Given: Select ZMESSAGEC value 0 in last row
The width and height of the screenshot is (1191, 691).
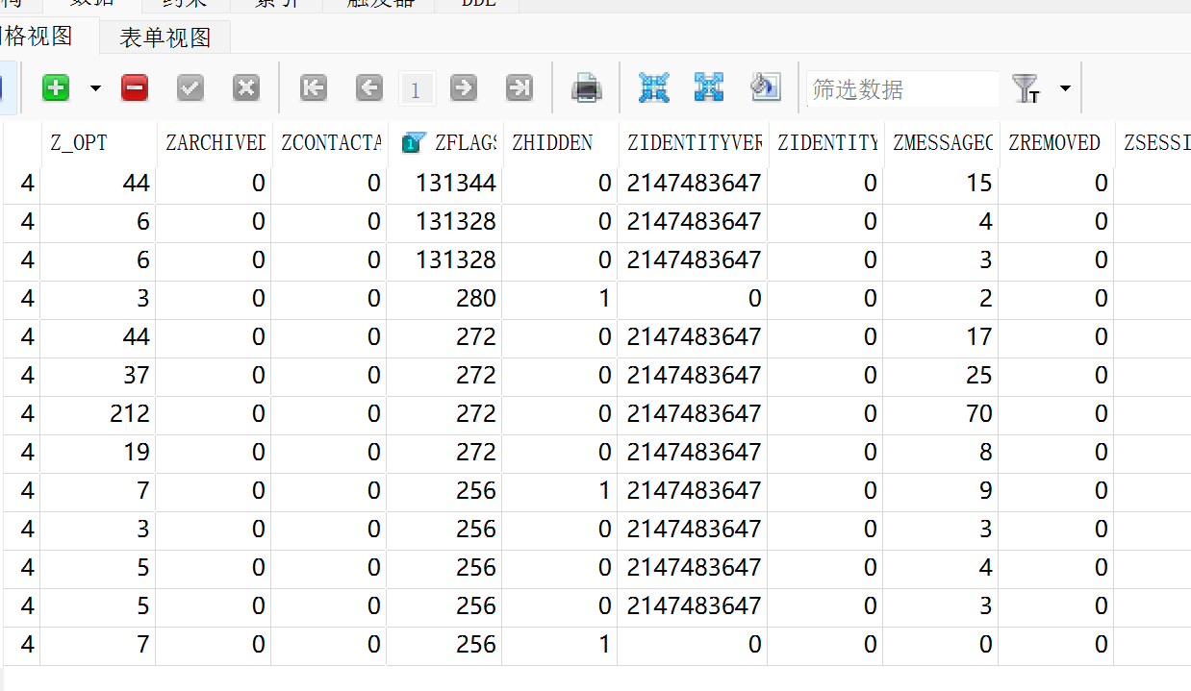Looking at the screenshot, I should [941, 644].
